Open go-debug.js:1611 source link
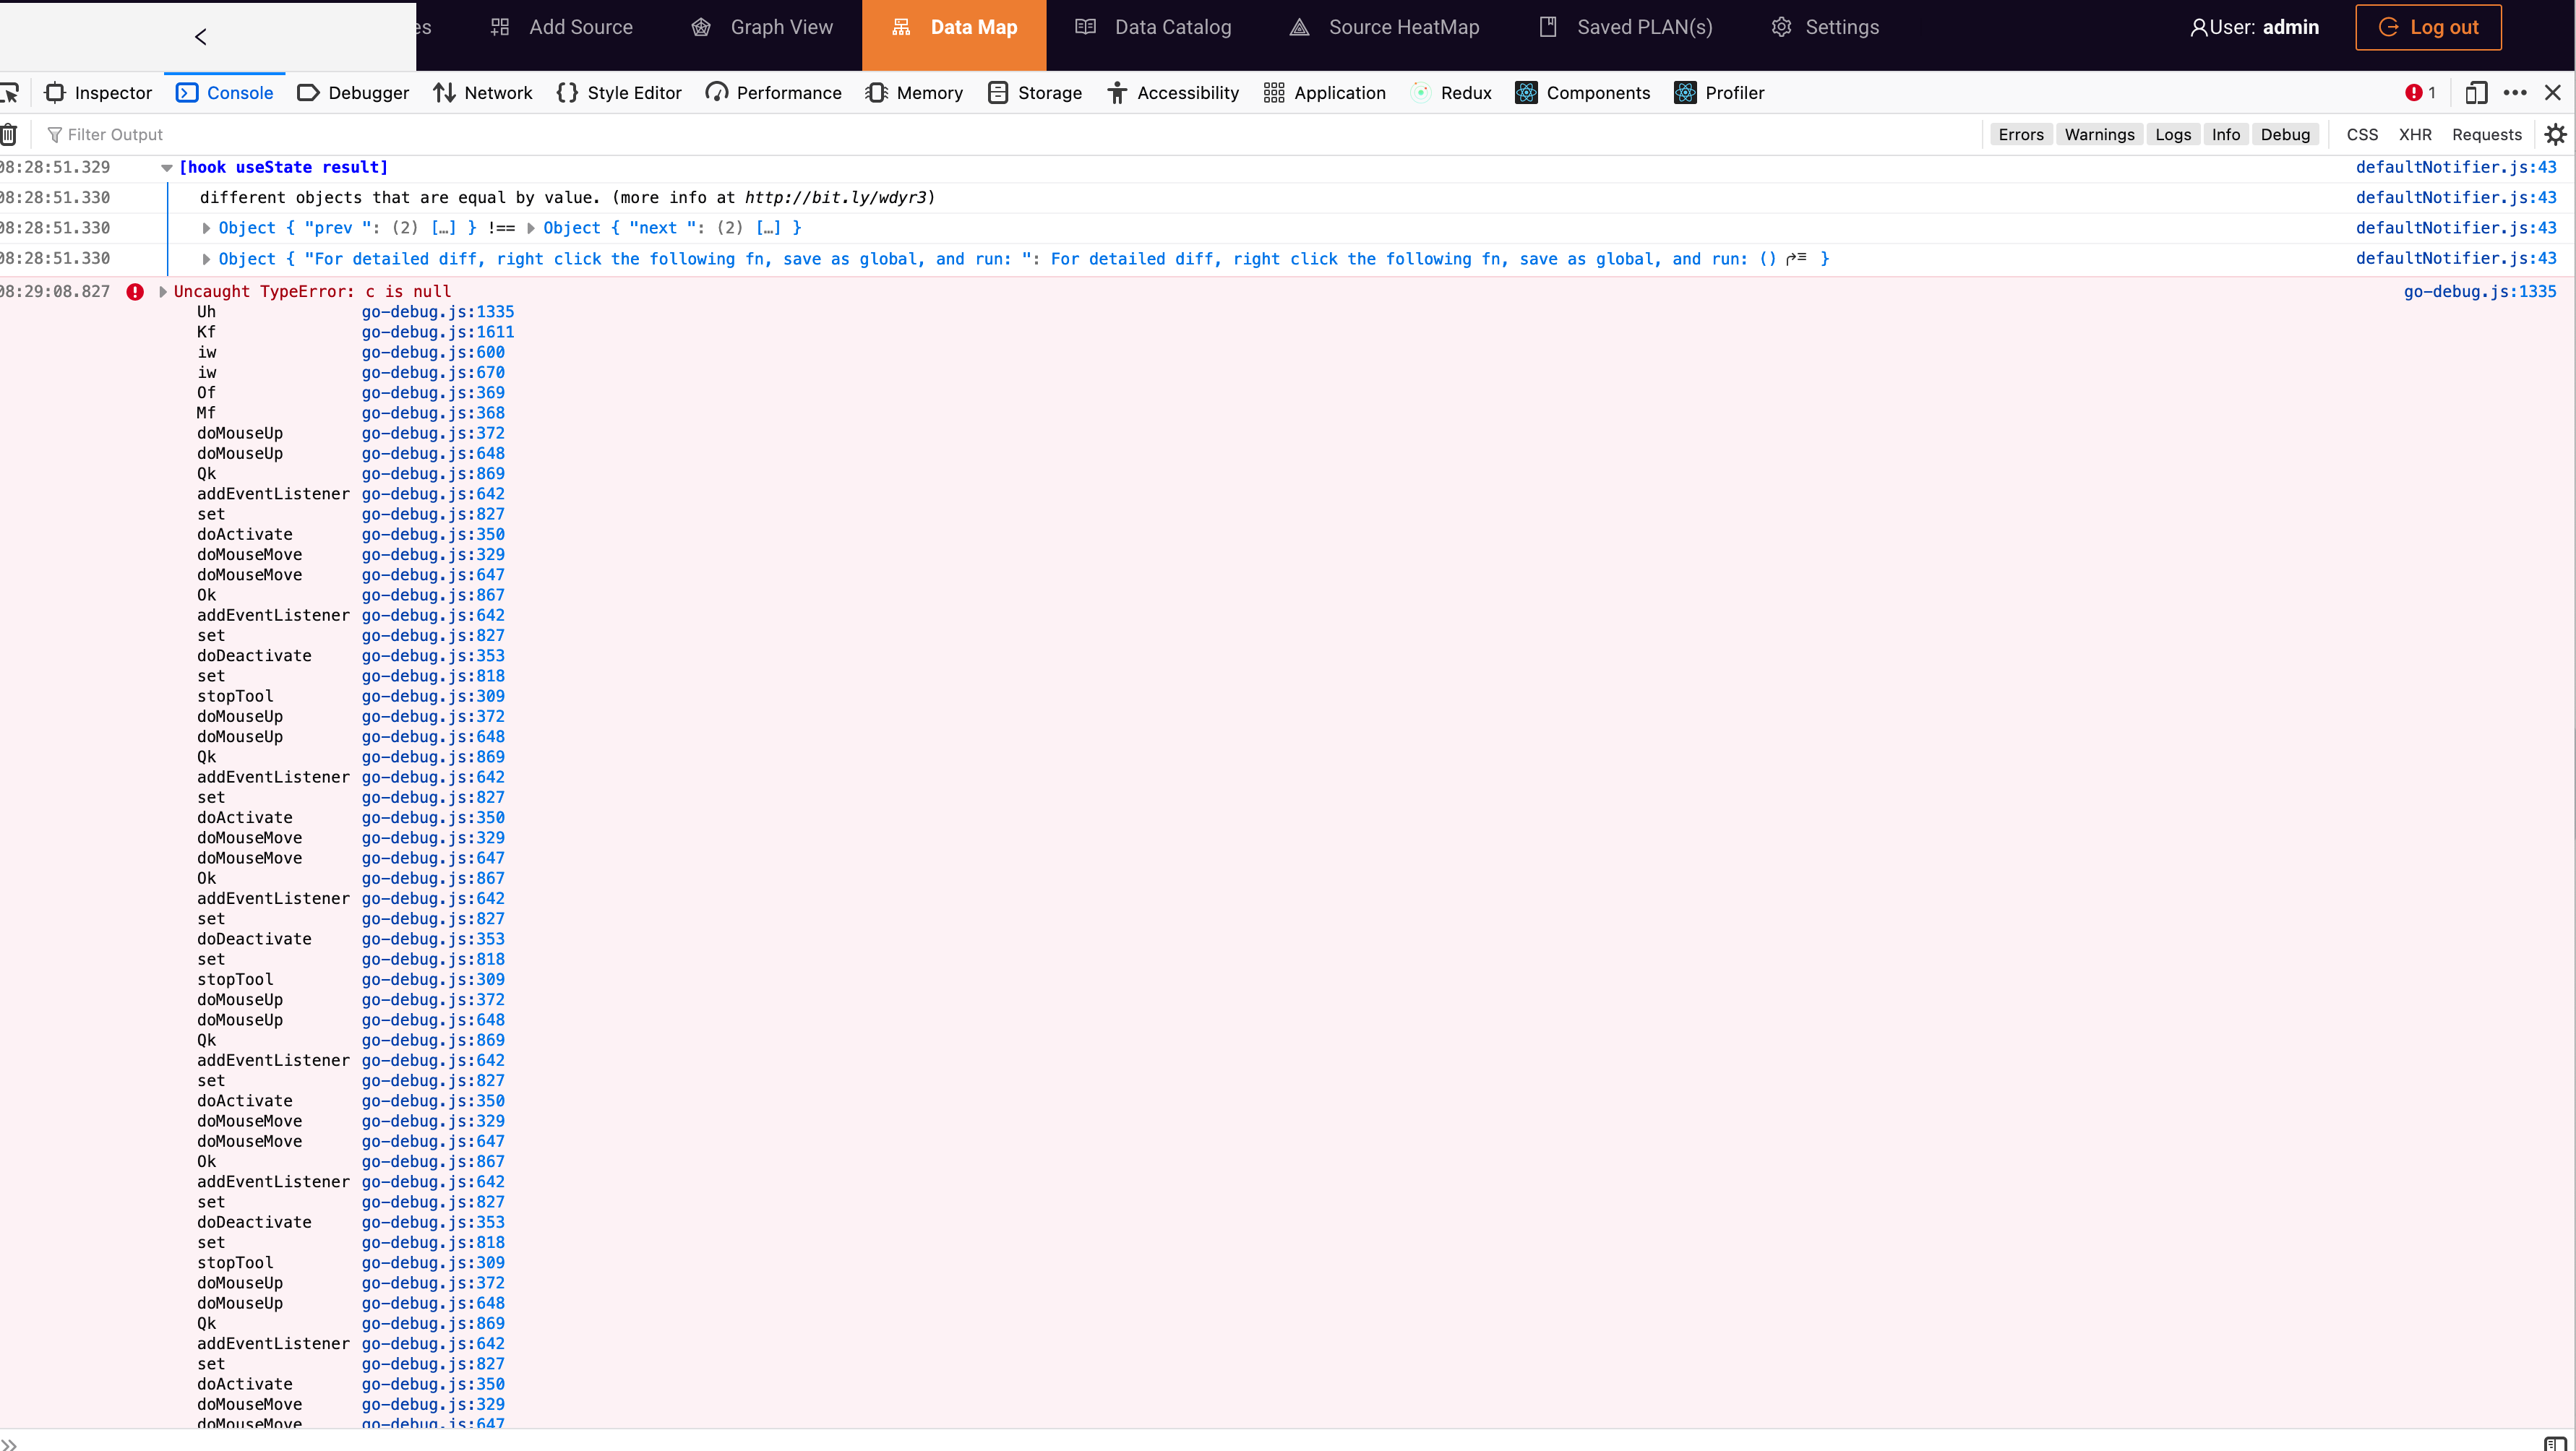The width and height of the screenshot is (2576, 1451). pyautogui.click(x=437, y=332)
